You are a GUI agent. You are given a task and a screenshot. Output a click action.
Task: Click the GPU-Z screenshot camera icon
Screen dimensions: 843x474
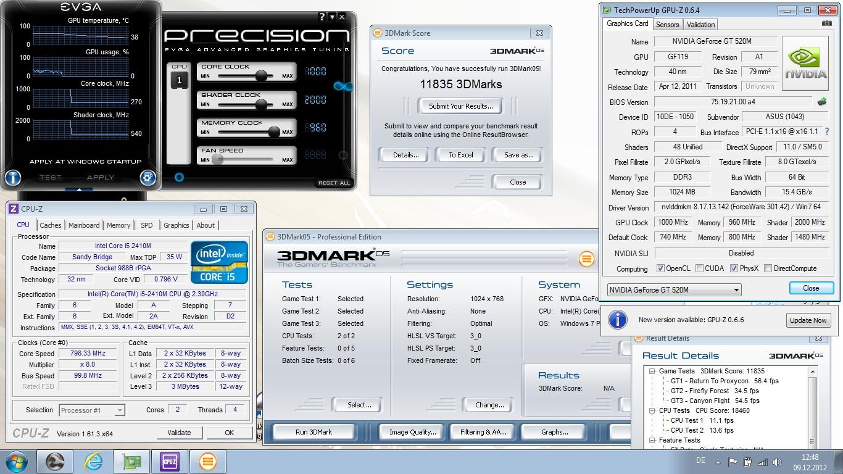pyautogui.click(x=826, y=23)
